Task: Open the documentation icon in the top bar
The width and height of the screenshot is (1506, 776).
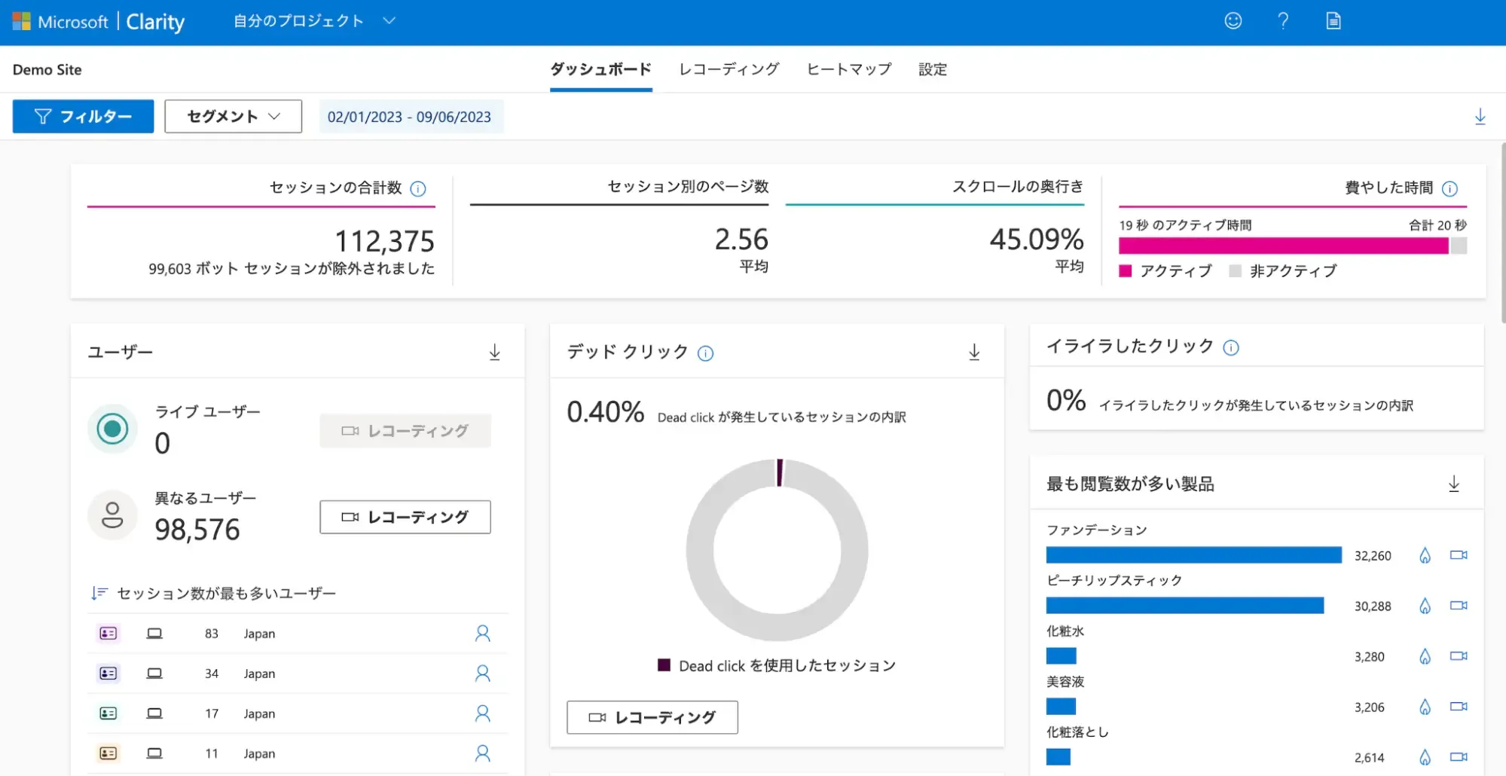Action: point(1333,21)
